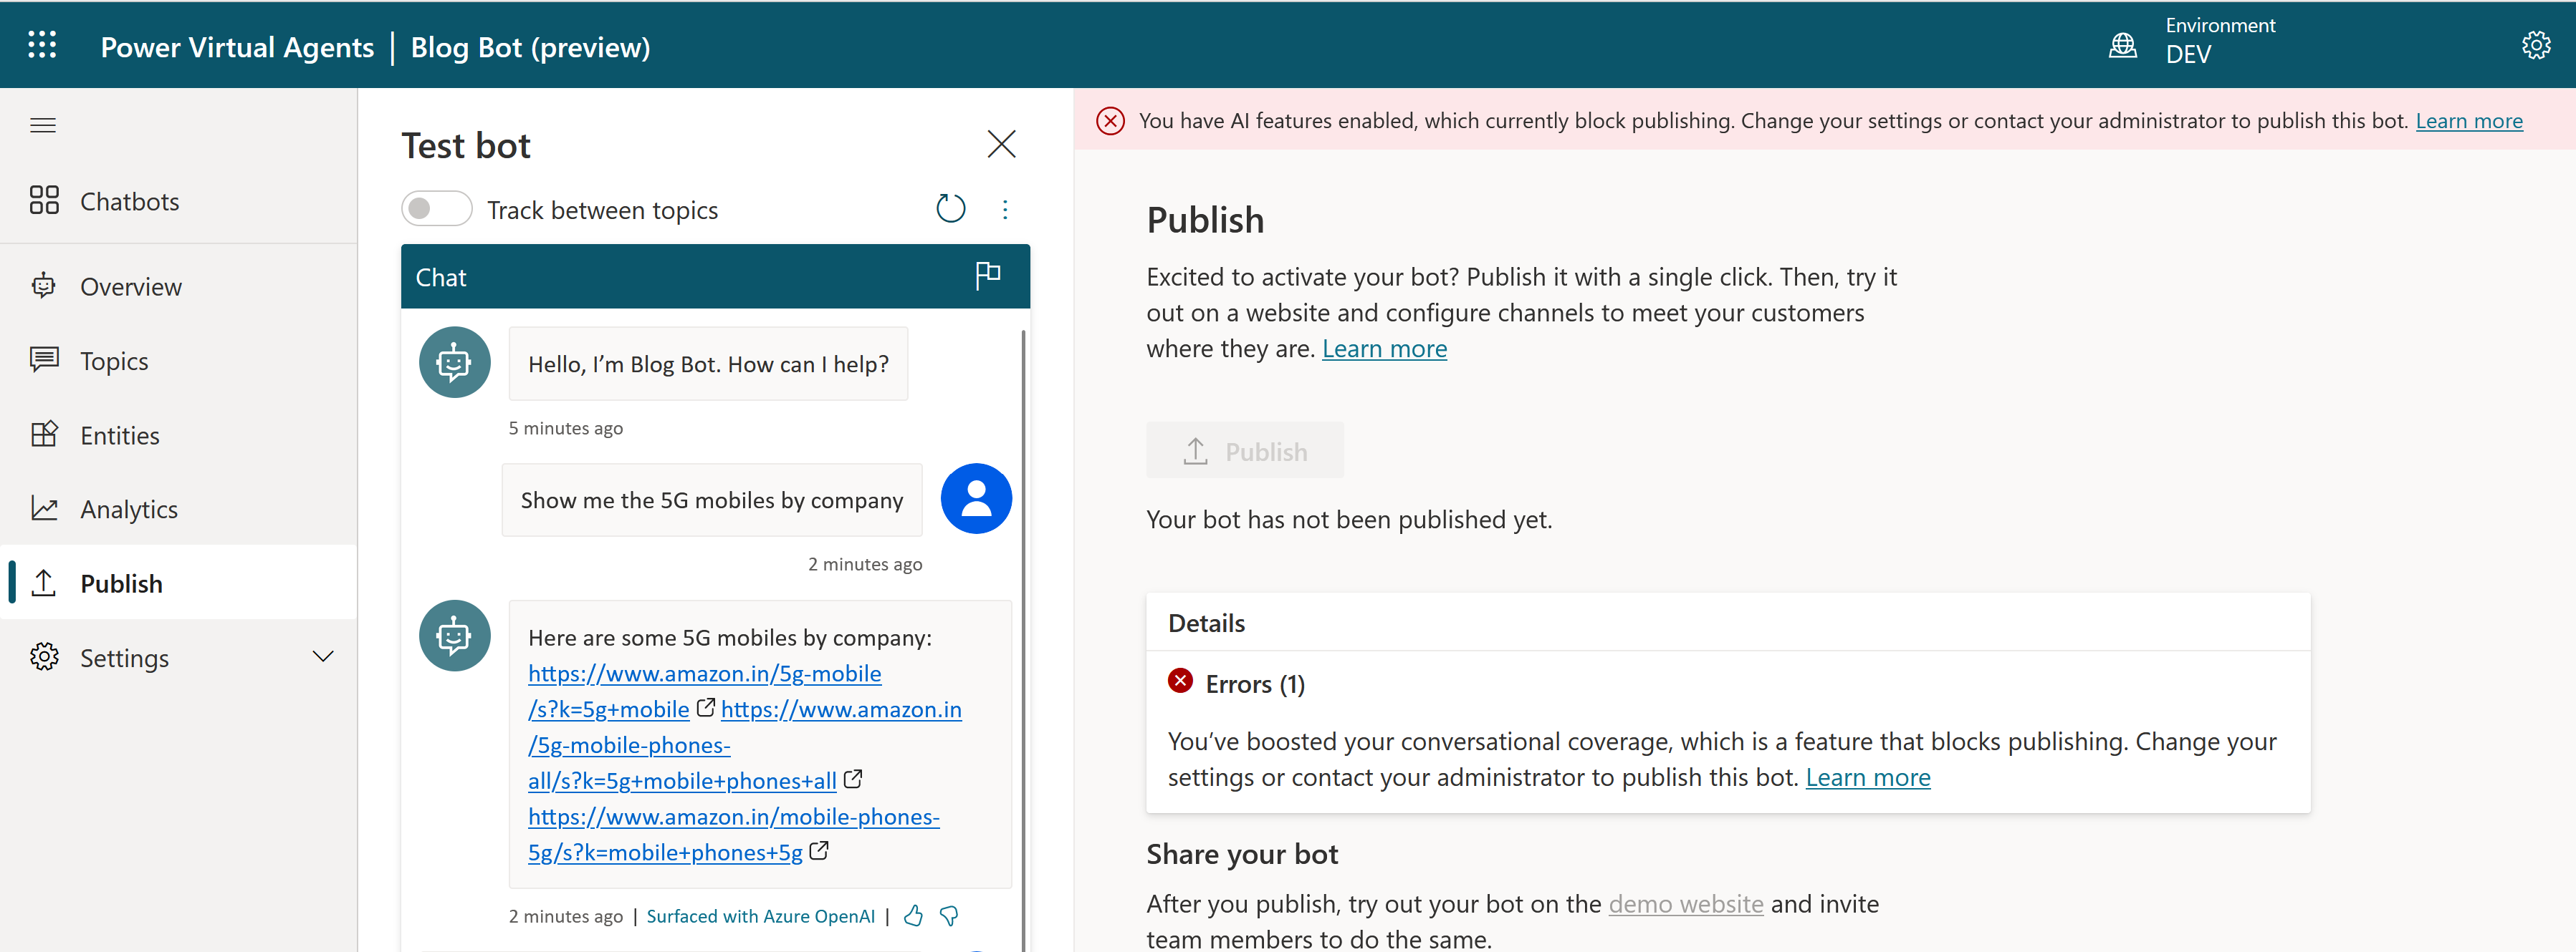Enable Track between topics toggle
This screenshot has width=2576, height=952.
pos(436,209)
